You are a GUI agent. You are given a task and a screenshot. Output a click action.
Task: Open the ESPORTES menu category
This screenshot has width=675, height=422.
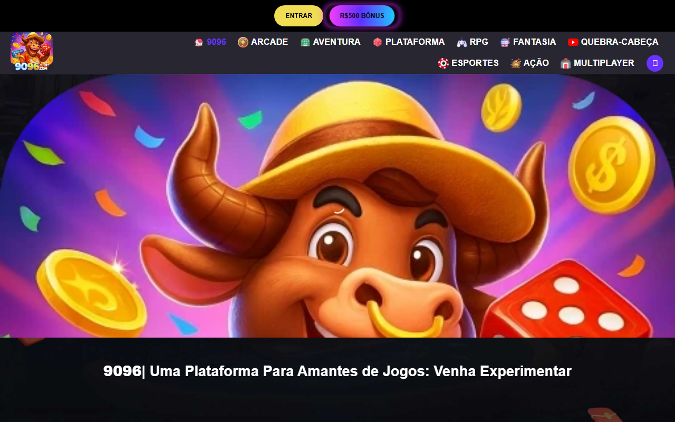pyautogui.click(x=468, y=63)
